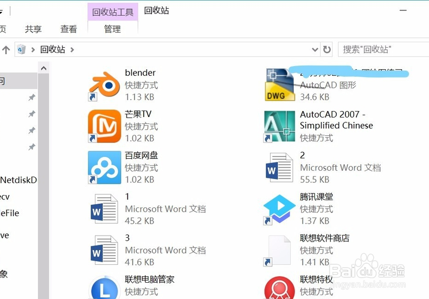Click the sidebar vertical scrollbar track
The width and height of the screenshot is (429, 299).
tap(43, 186)
